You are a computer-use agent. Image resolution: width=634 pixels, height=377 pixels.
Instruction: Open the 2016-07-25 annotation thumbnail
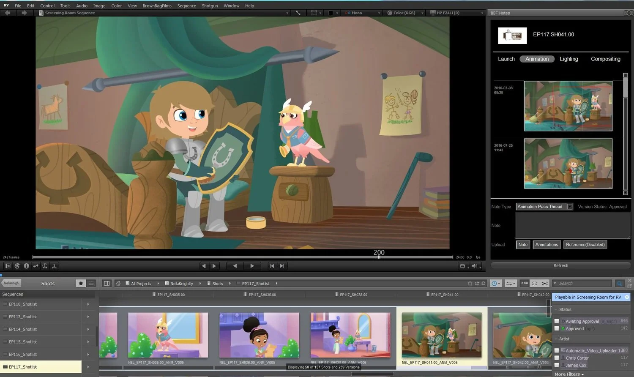tap(568, 164)
